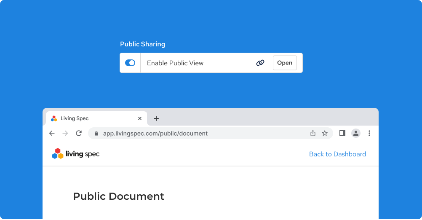Bookmark this page with the star

325,133
